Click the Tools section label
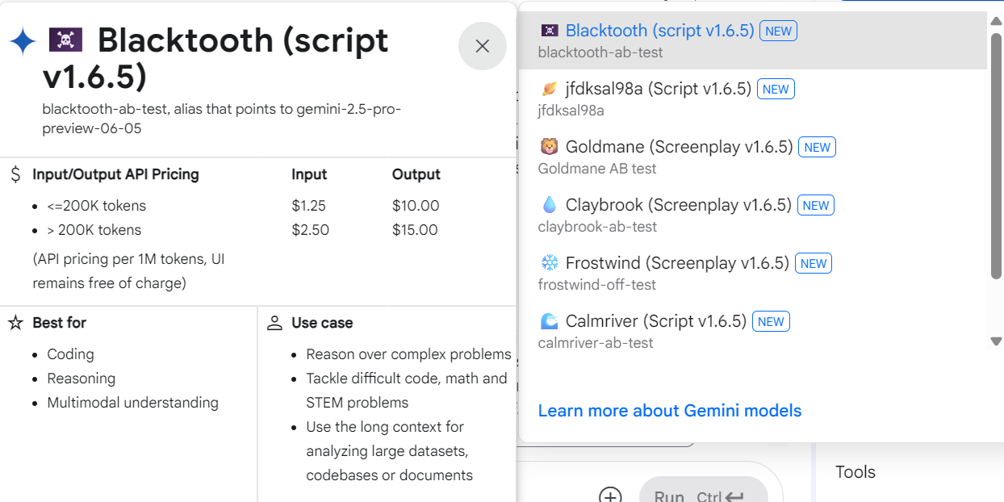The height and width of the screenshot is (502, 1004). 855,472
